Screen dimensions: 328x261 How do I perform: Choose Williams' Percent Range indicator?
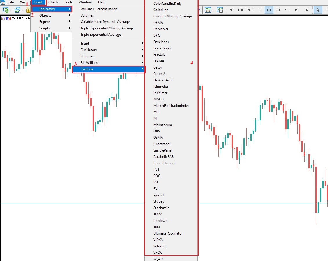108,9
